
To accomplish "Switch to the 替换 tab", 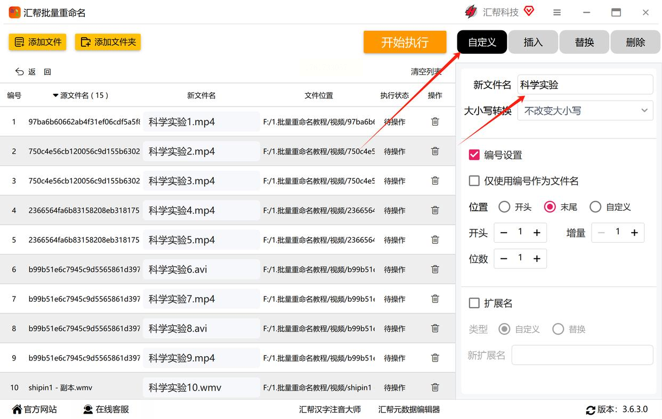I will point(584,42).
